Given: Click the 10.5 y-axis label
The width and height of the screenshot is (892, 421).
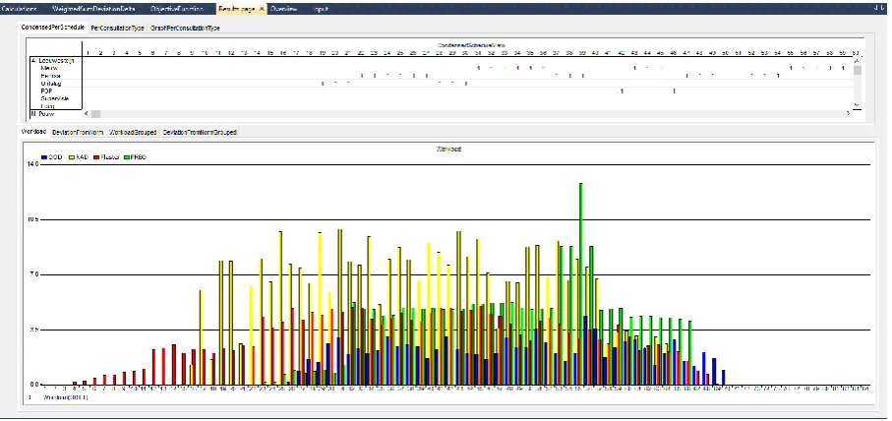Looking at the screenshot, I should pos(32,219).
